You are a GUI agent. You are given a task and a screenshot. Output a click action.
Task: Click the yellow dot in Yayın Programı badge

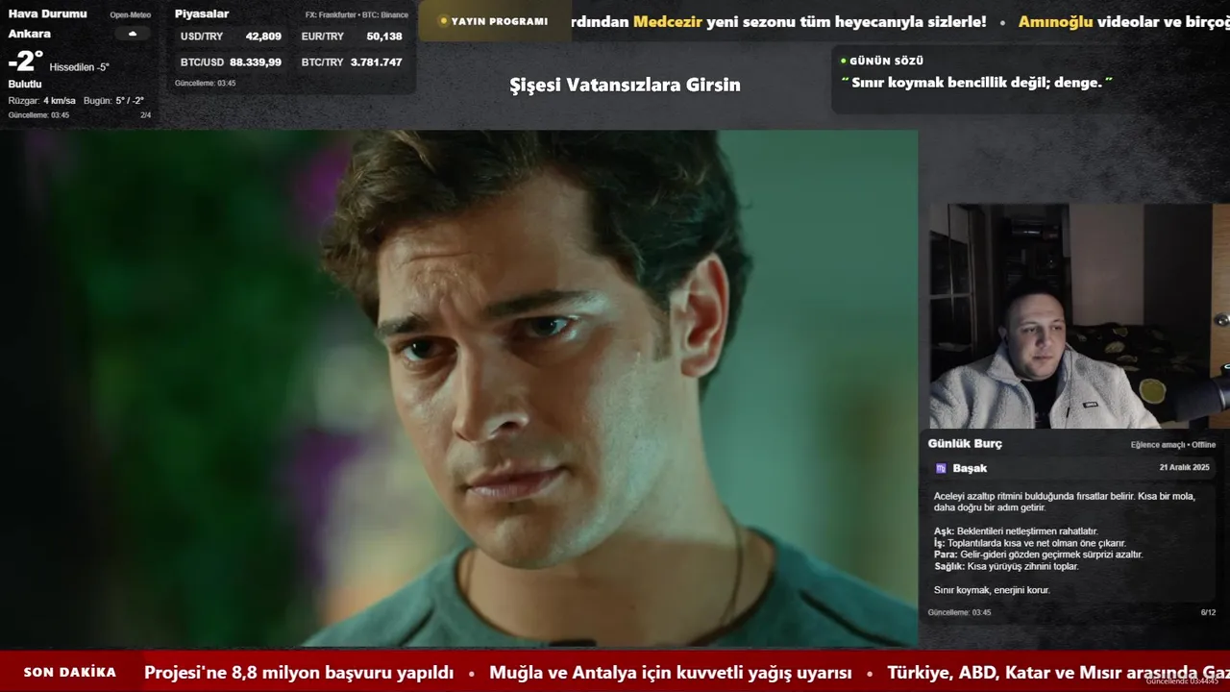click(443, 21)
